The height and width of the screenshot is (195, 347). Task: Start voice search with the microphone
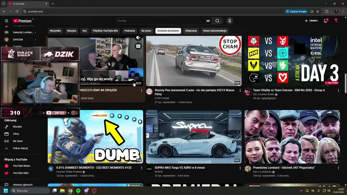230,21
